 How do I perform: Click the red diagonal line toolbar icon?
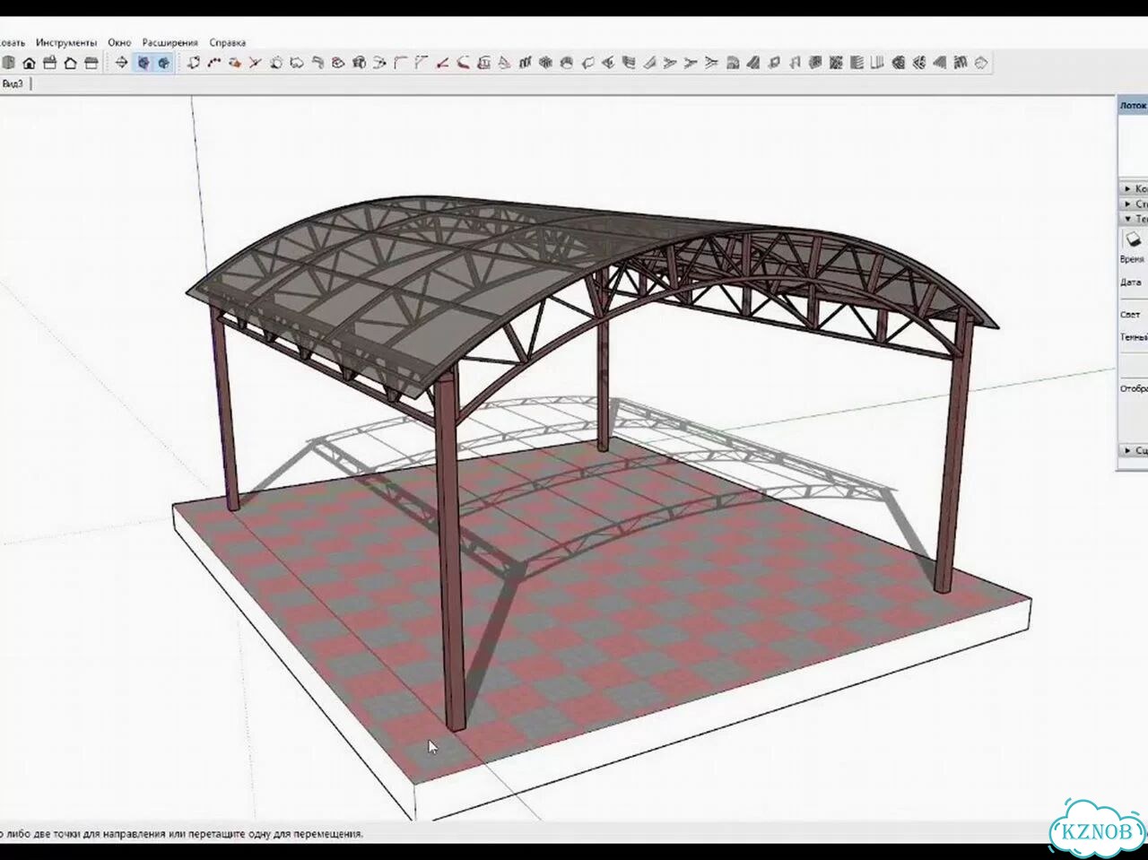(x=443, y=63)
